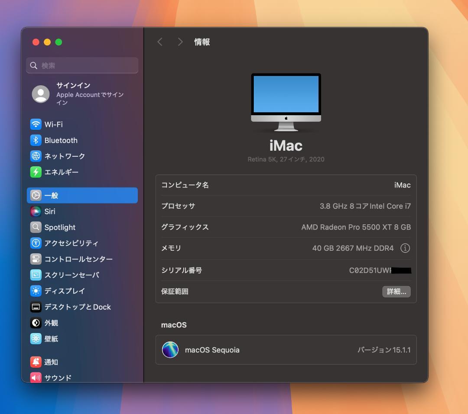Zoom the window with the green button

pos(58,42)
